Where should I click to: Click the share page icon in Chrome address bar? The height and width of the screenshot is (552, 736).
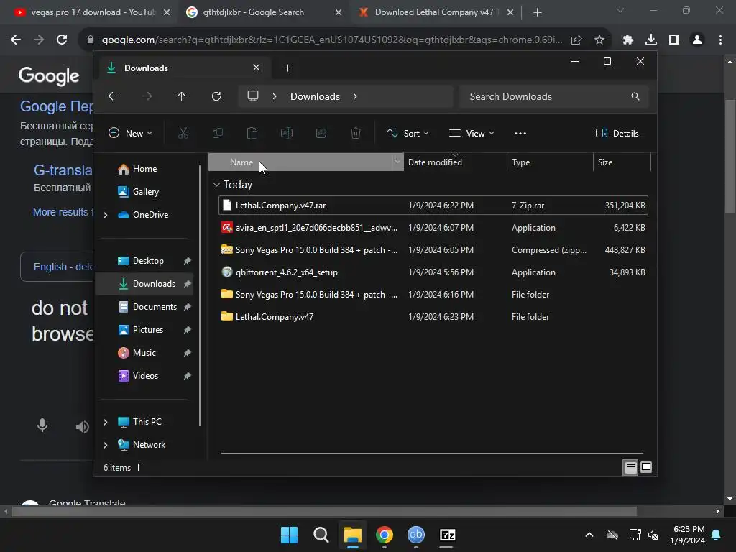[x=576, y=40]
